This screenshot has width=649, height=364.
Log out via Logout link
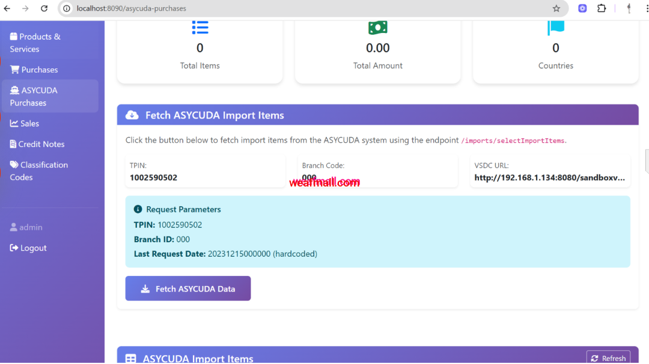(x=28, y=248)
